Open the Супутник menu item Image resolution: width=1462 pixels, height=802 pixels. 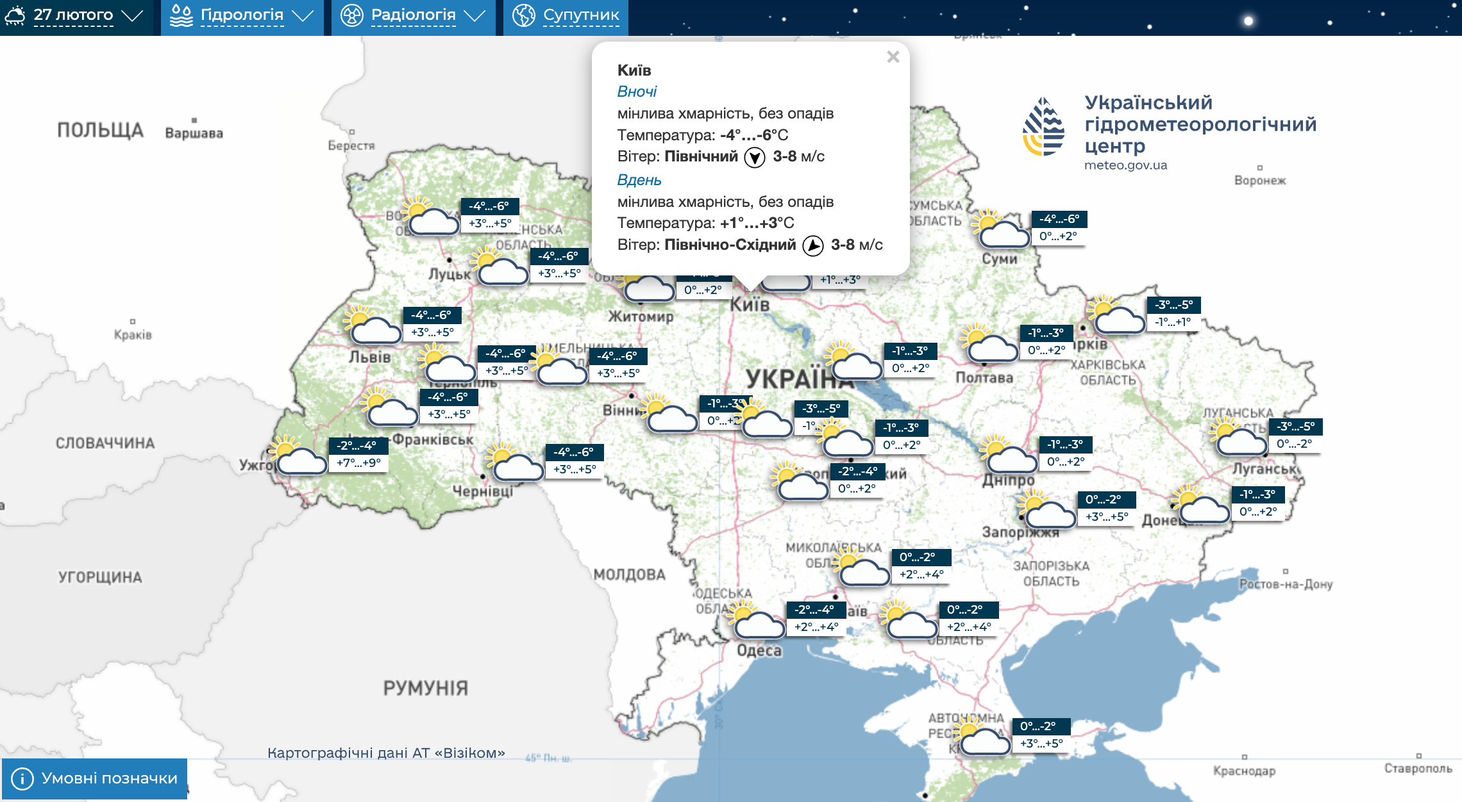click(580, 15)
